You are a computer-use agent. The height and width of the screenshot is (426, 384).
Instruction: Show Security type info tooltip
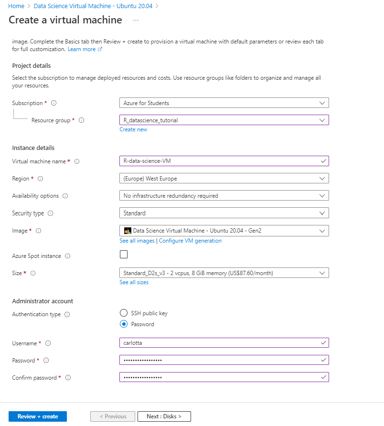coord(50,213)
